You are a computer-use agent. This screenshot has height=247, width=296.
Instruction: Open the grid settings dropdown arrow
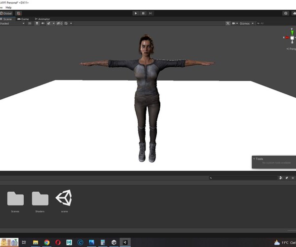tap(71, 23)
